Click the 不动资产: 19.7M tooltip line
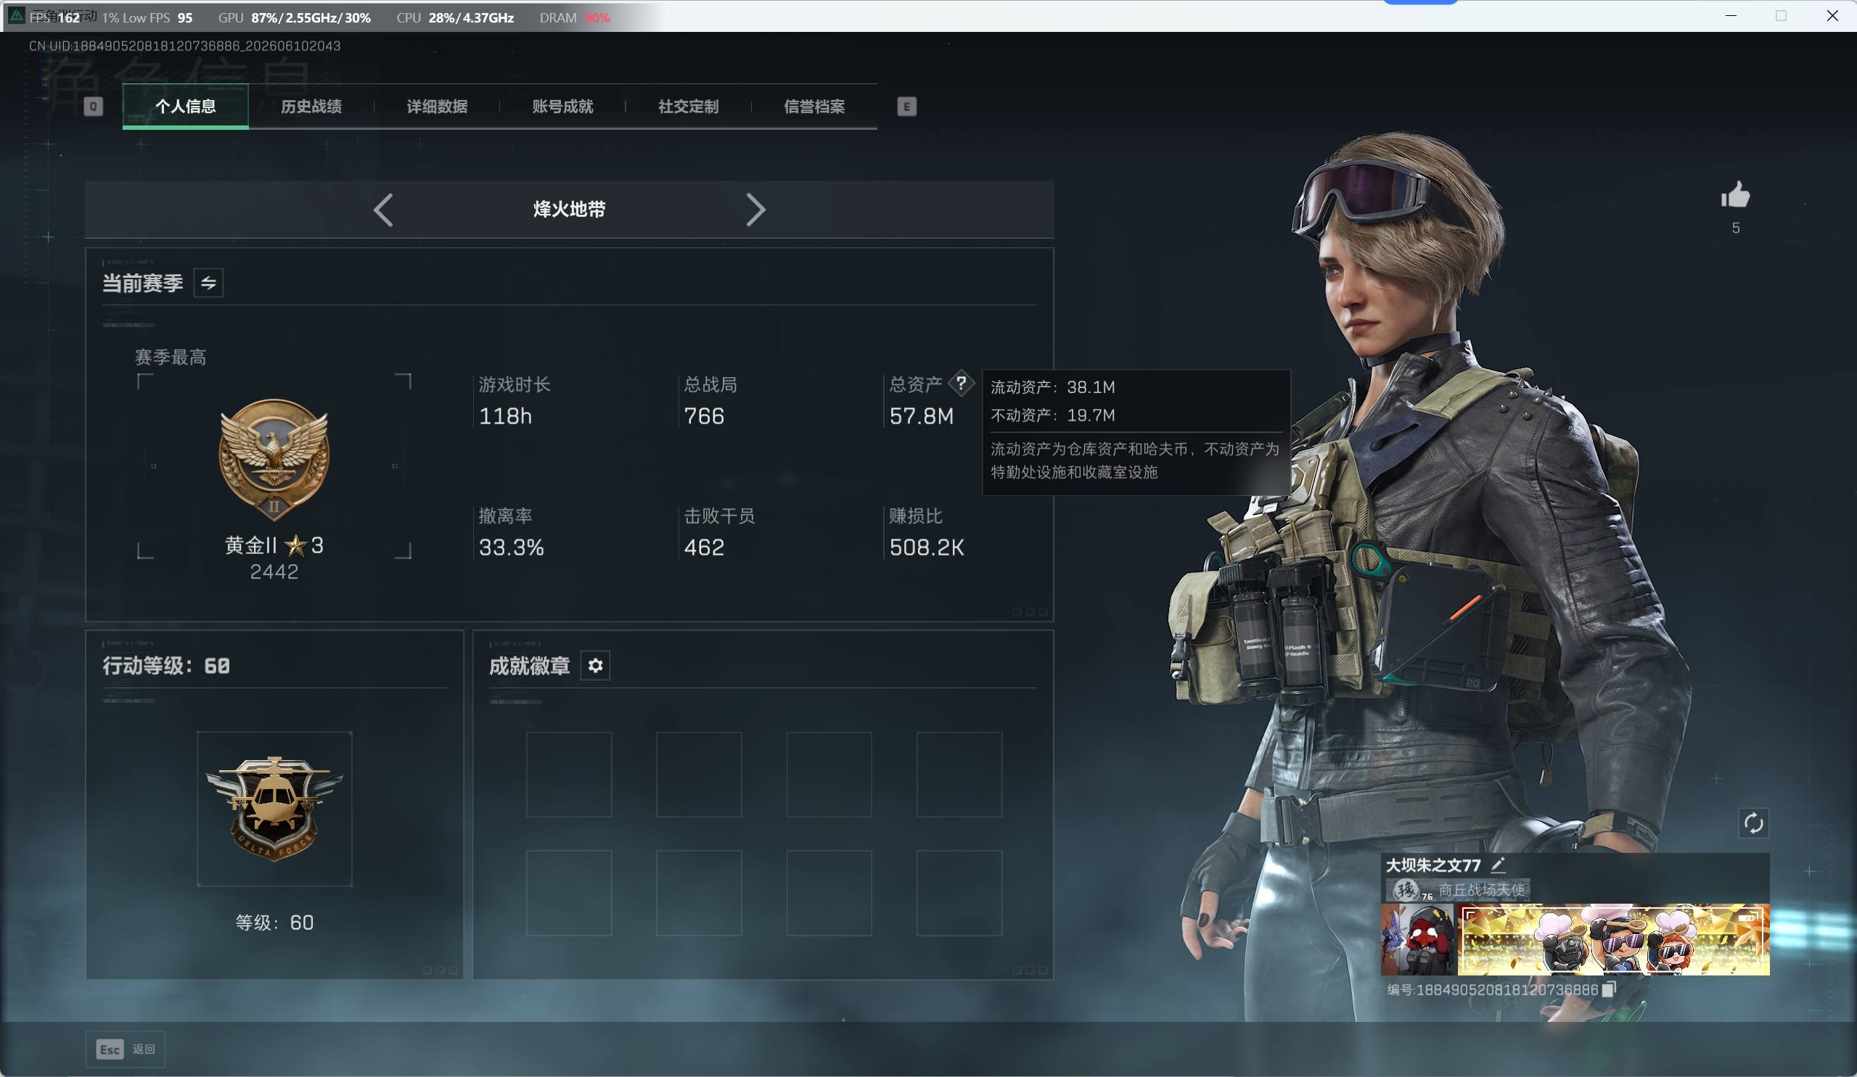Viewport: 1857px width, 1077px height. [x=1052, y=416]
